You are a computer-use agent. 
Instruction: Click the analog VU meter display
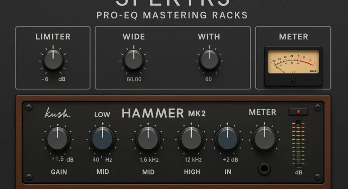coord(293,61)
